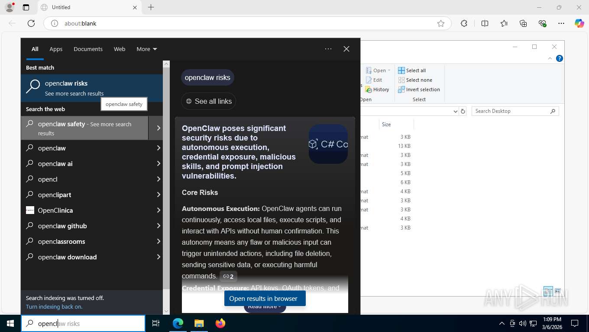The image size is (589, 332).
Task: Close the Untitled browser tab
Action: [x=135, y=7]
